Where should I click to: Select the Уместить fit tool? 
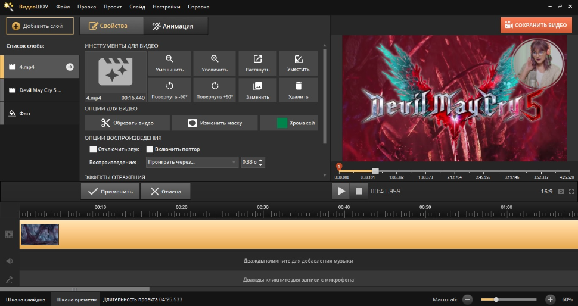click(298, 63)
